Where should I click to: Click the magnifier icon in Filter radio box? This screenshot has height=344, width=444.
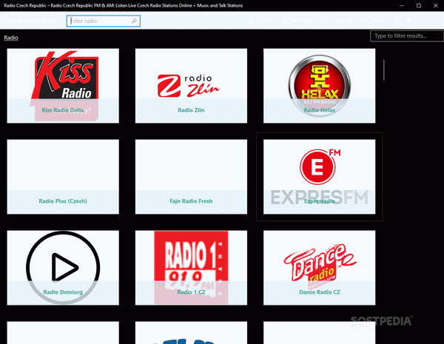click(x=134, y=21)
